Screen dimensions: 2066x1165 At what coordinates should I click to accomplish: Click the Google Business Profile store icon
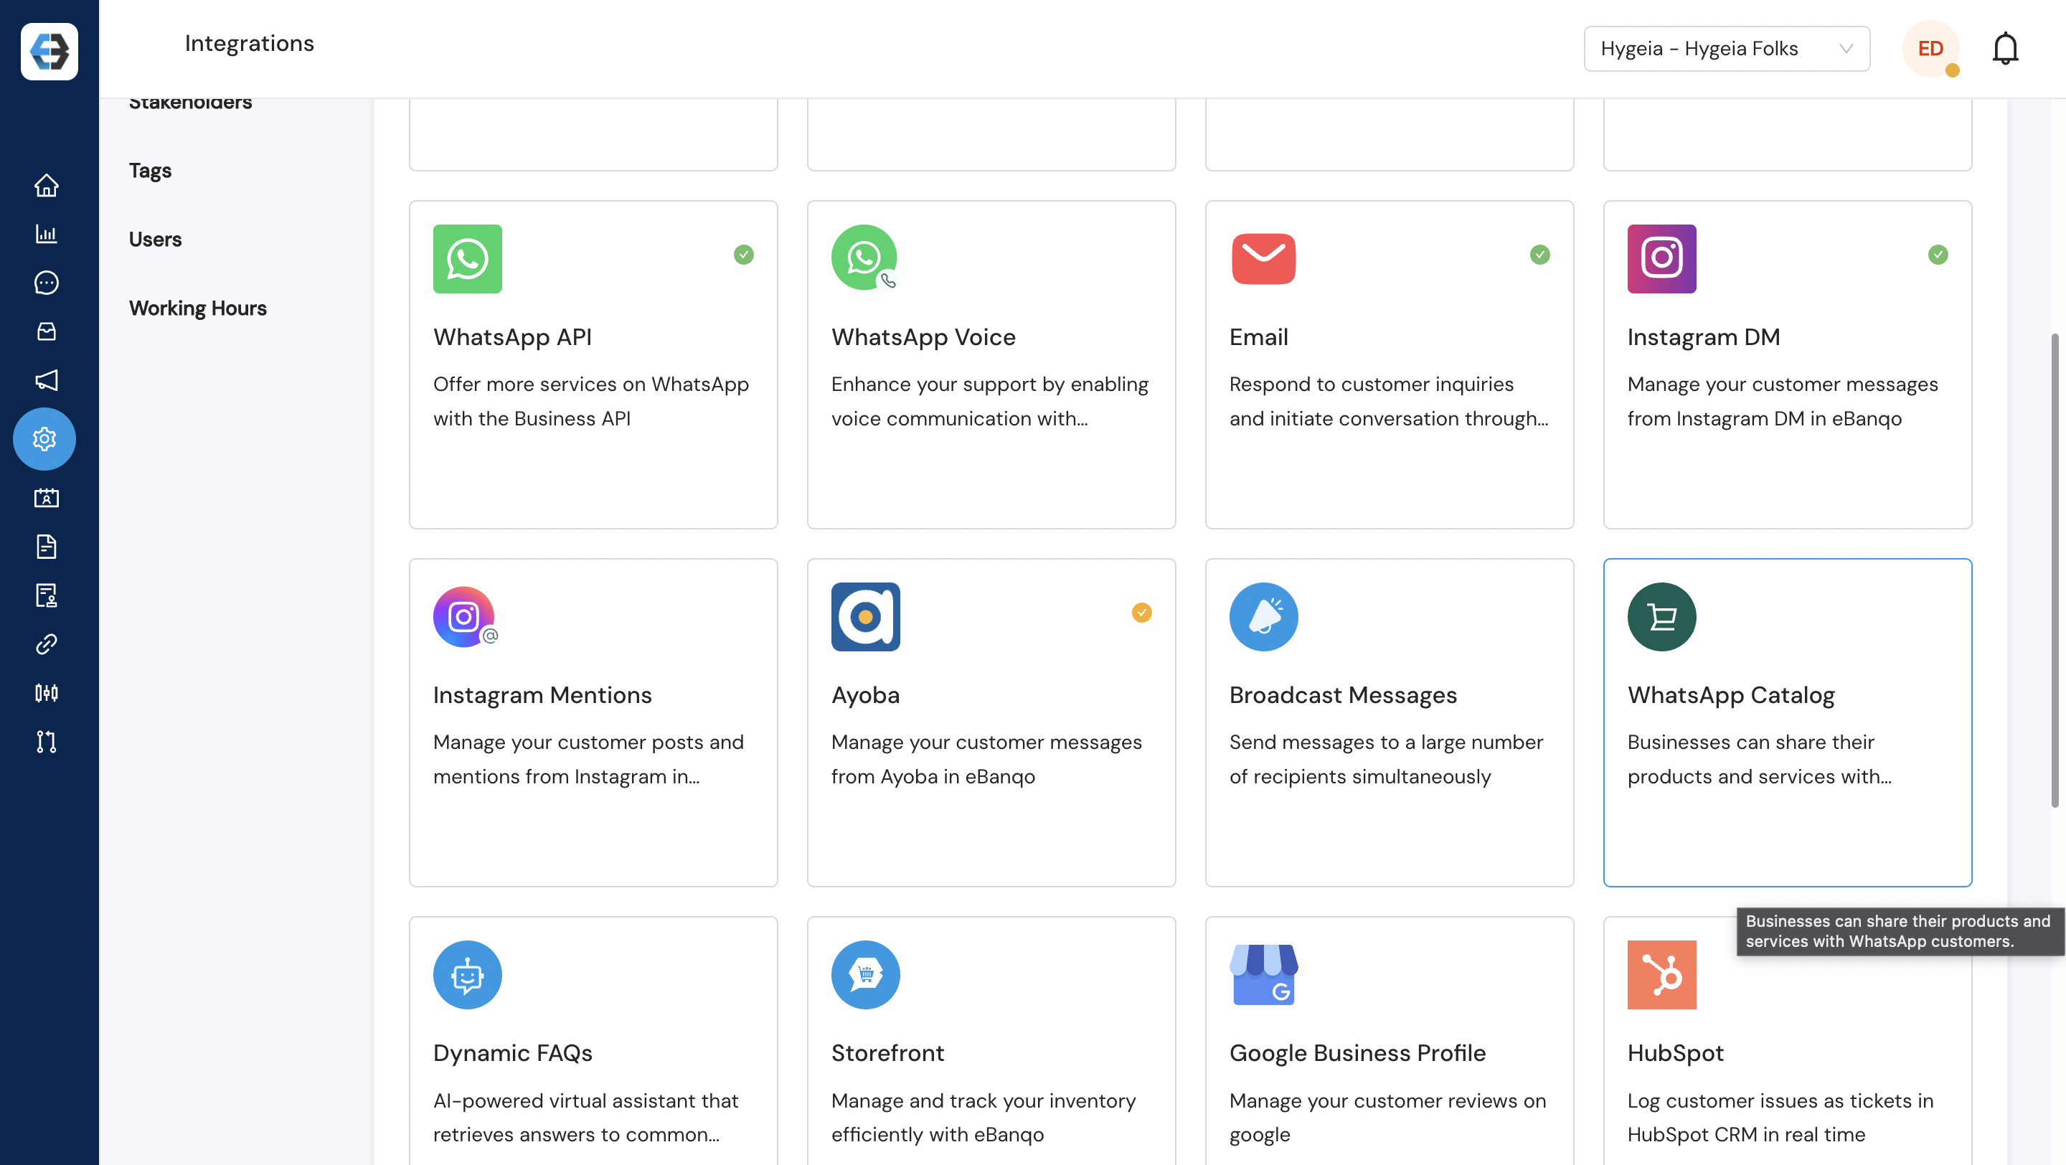tap(1263, 974)
